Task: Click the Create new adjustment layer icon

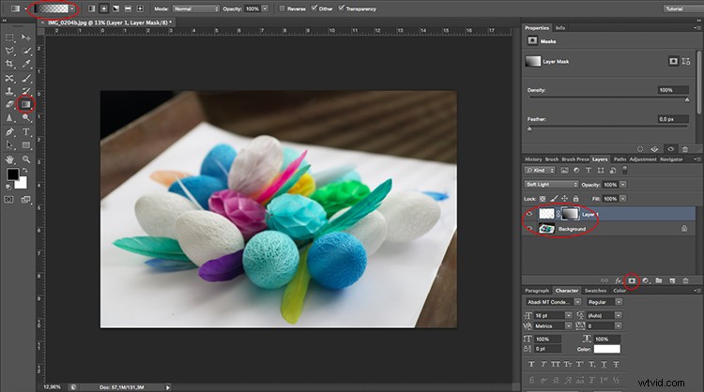Action: coord(645,280)
